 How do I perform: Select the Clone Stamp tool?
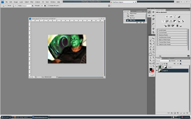(x=151, y=50)
